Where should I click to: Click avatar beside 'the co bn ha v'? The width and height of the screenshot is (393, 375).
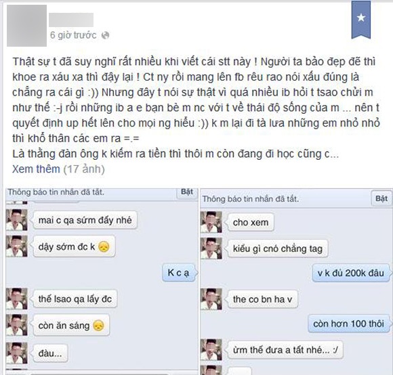pos(211,299)
